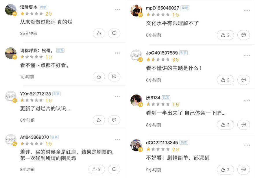This screenshot has height=178, width=255.
Task: Click the 购票 tag beside JoQ401597889
Action: [x=183, y=53]
